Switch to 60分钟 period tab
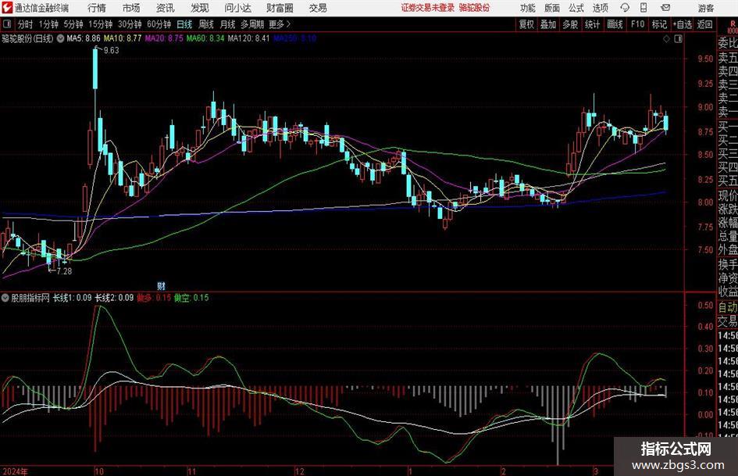The width and height of the screenshot is (738, 476). coord(159,24)
